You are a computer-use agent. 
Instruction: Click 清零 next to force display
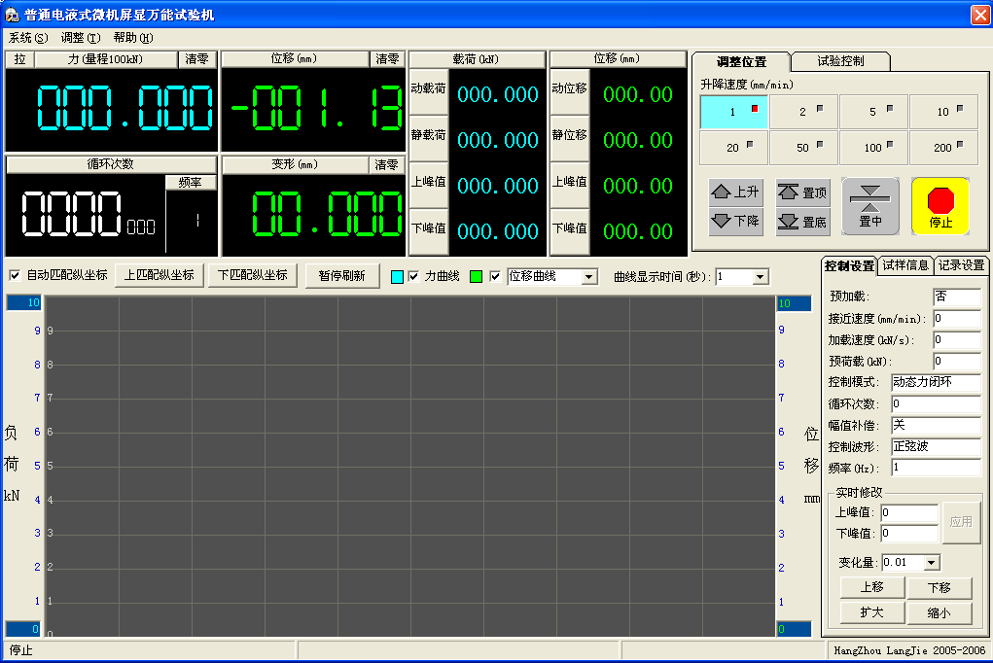click(x=196, y=59)
